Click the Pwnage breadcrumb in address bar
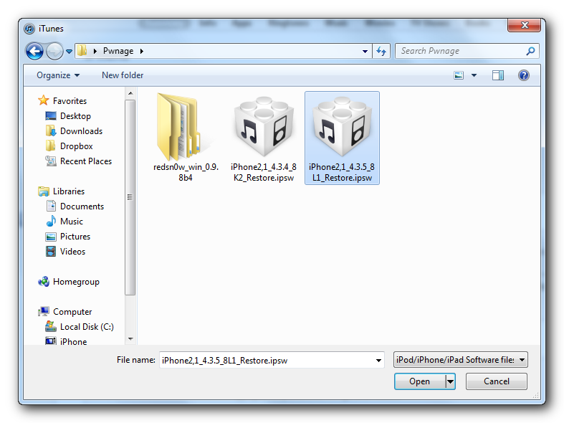 [x=118, y=51]
